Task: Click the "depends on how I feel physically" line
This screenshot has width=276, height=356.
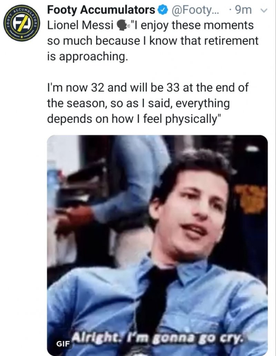Action: (134, 119)
